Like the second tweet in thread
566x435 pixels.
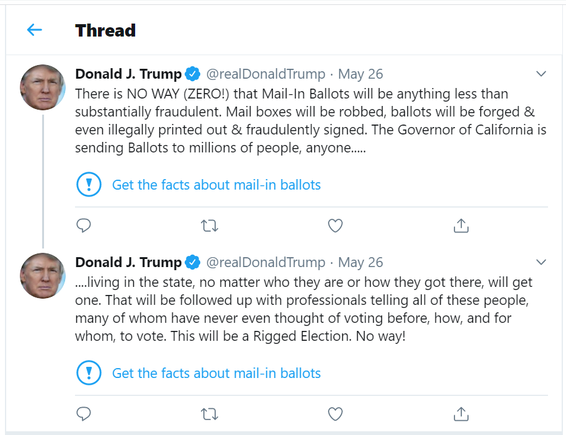pos(335,414)
